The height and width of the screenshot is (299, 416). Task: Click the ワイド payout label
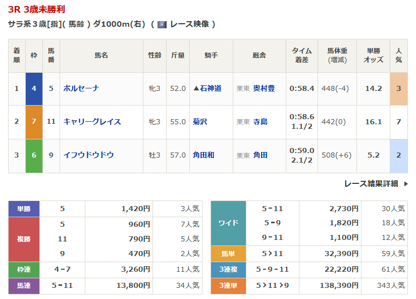point(228,223)
